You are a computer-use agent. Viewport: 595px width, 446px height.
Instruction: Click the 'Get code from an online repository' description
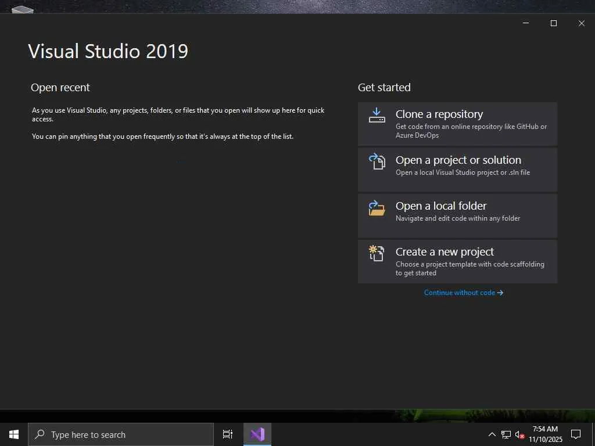pyautogui.click(x=471, y=131)
